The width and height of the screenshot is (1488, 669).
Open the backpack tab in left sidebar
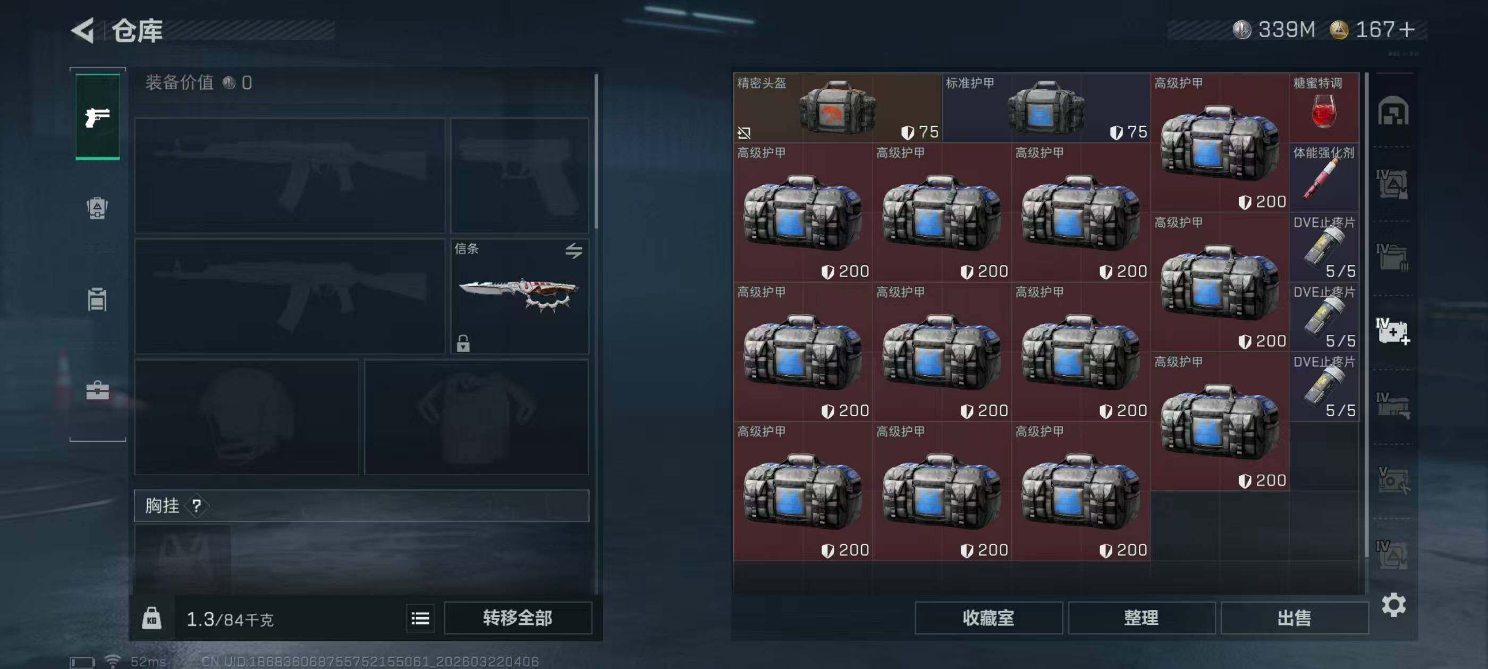pyautogui.click(x=97, y=208)
